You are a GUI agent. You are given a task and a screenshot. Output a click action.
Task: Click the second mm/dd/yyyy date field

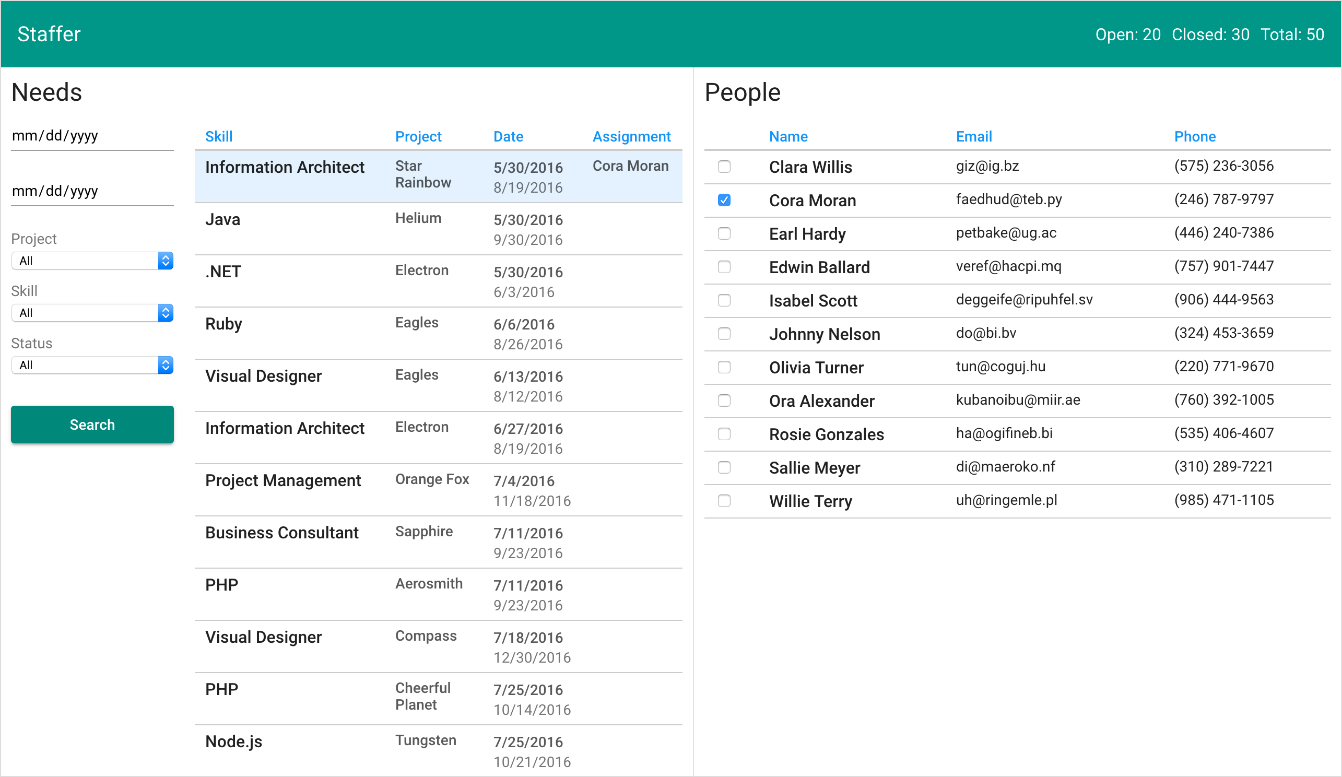(92, 191)
